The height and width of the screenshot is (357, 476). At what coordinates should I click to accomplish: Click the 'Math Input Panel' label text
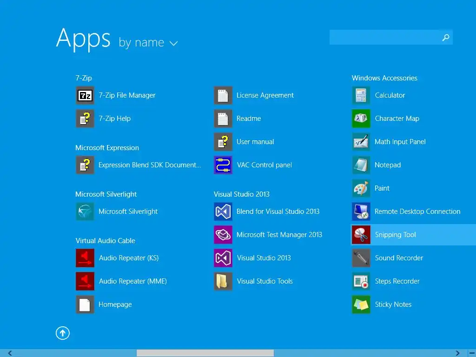(x=400, y=142)
